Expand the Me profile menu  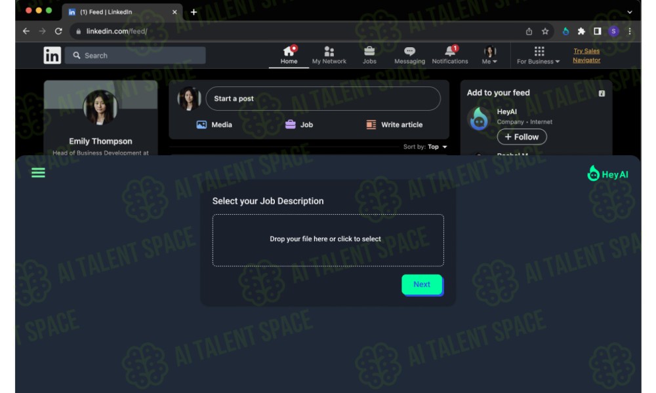click(x=489, y=55)
